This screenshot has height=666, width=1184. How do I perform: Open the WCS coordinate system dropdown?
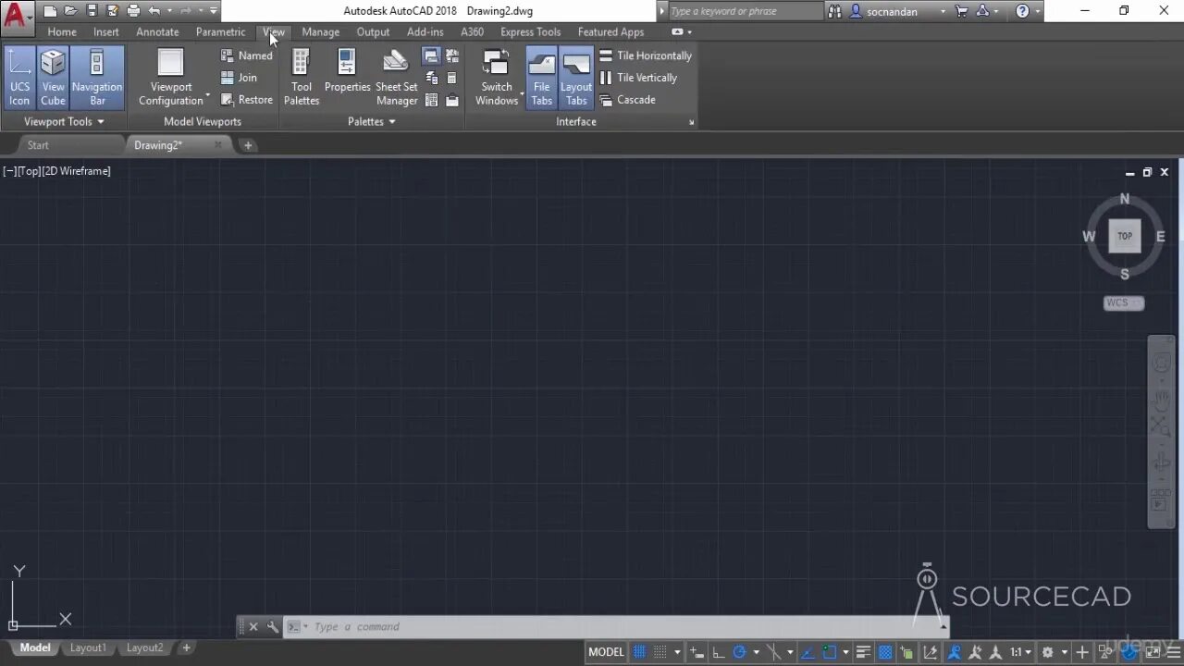coord(1124,302)
